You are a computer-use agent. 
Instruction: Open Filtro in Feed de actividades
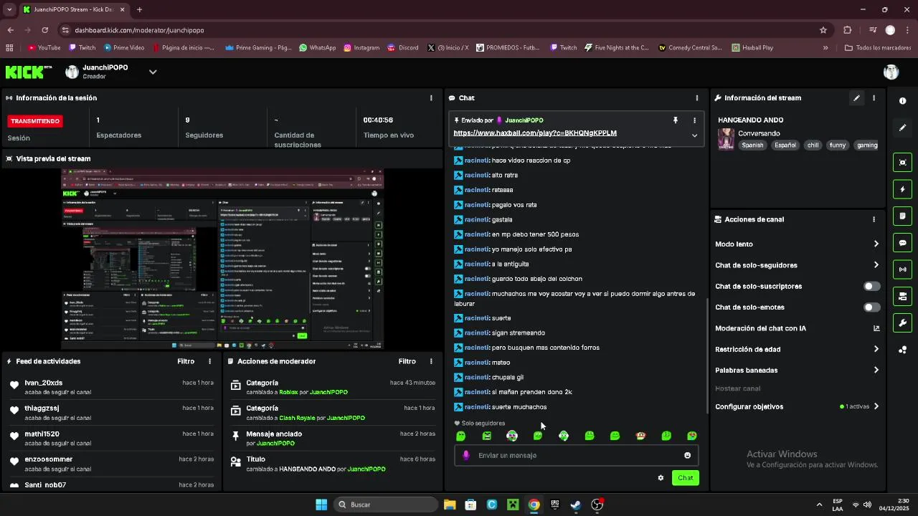point(186,361)
